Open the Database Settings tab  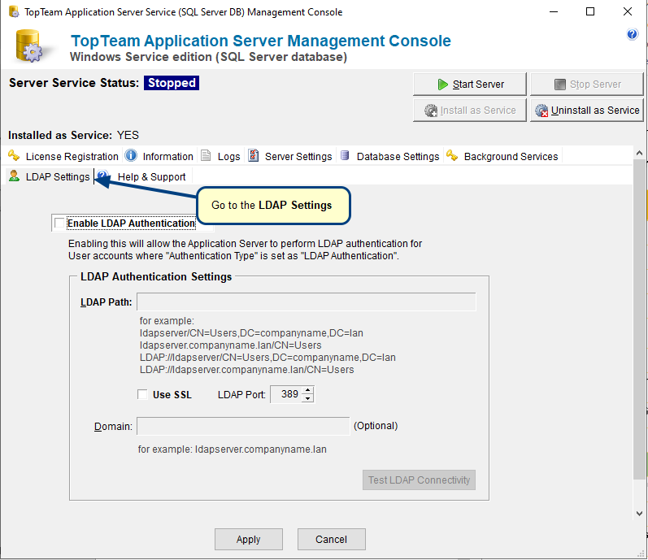click(389, 156)
